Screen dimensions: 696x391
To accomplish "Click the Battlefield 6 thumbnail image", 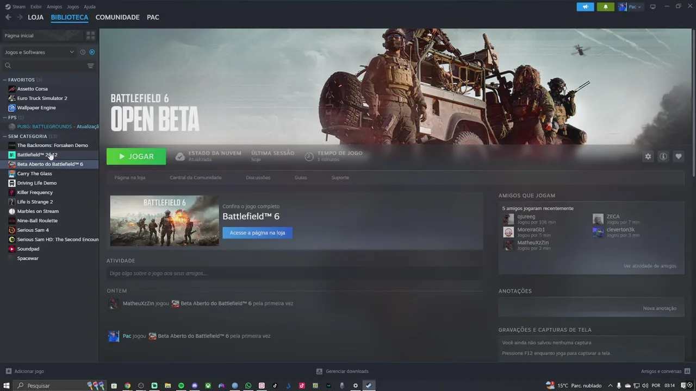I will (x=164, y=220).
